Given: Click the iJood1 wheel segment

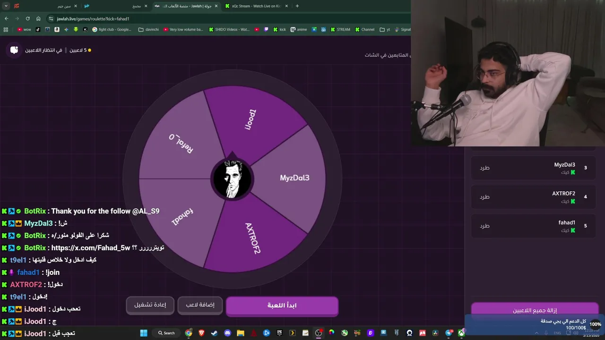Looking at the screenshot, I should click(x=251, y=119).
